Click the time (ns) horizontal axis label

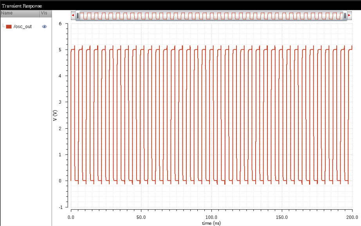[x=211, y=223]
